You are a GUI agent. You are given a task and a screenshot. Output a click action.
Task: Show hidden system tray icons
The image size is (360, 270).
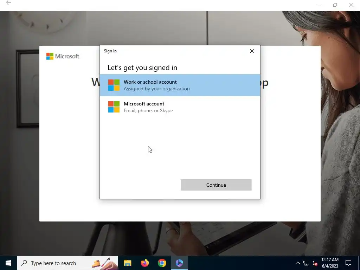[x=297, y=263]
